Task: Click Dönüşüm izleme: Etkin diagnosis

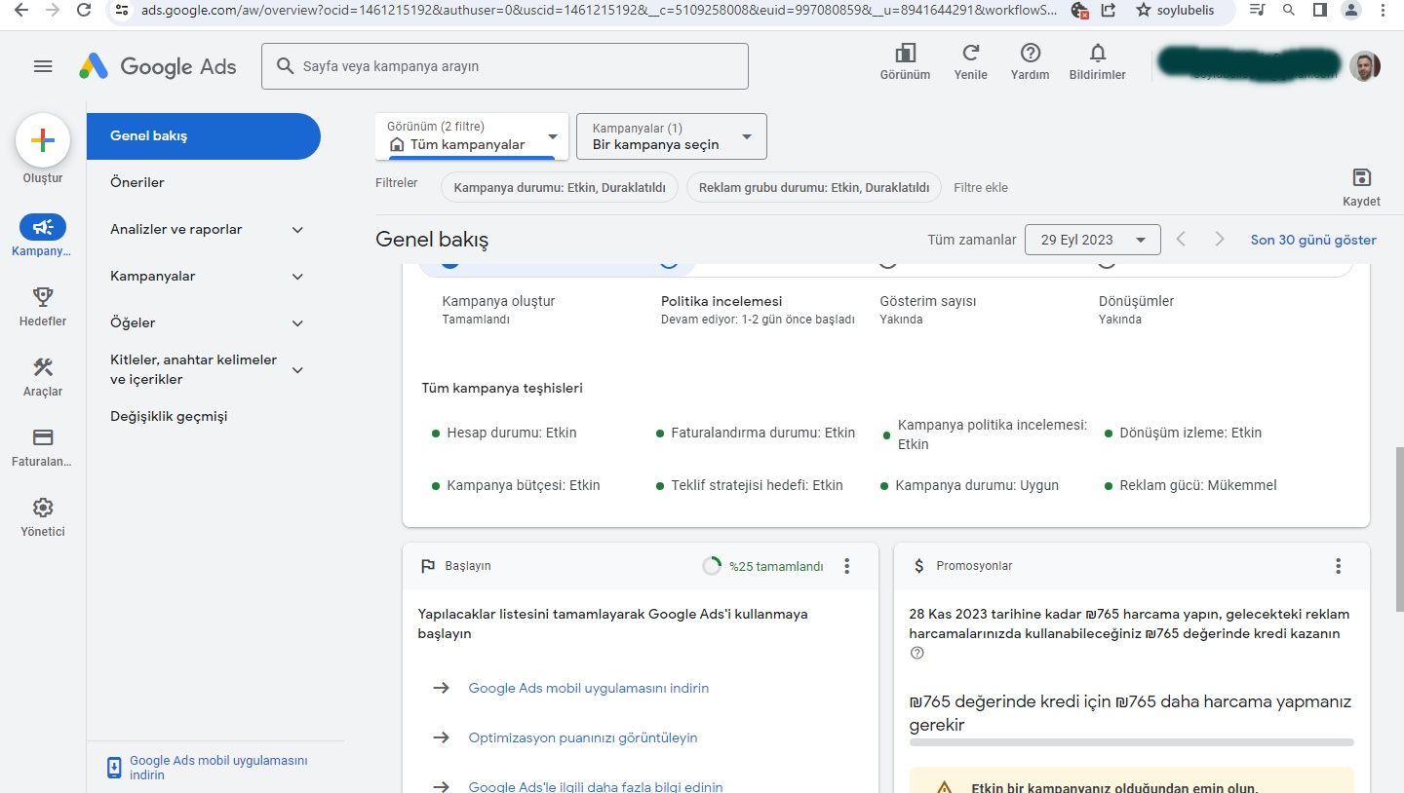Action: (x=1183, y=433)
